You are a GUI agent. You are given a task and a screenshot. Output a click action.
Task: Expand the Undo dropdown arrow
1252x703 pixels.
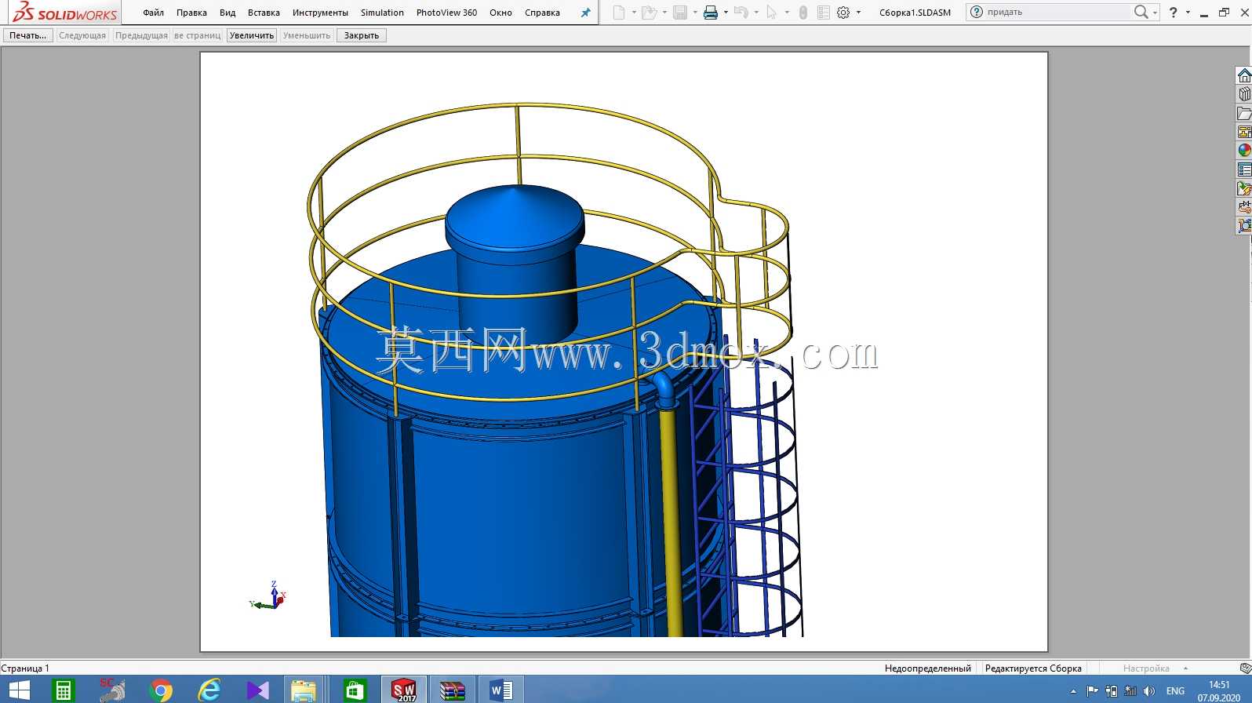(756, 13)
